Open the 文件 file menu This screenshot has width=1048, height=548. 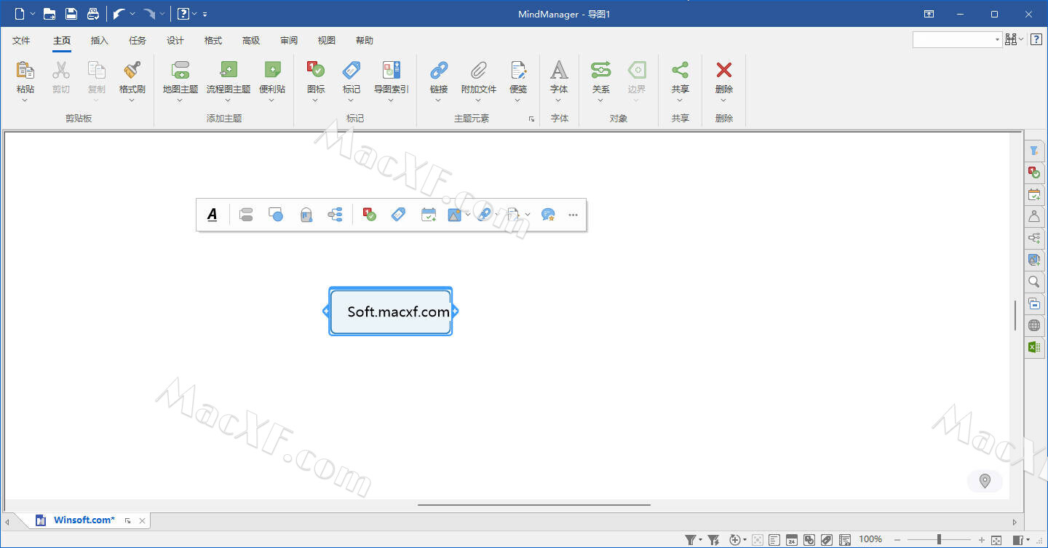(22, 41)
